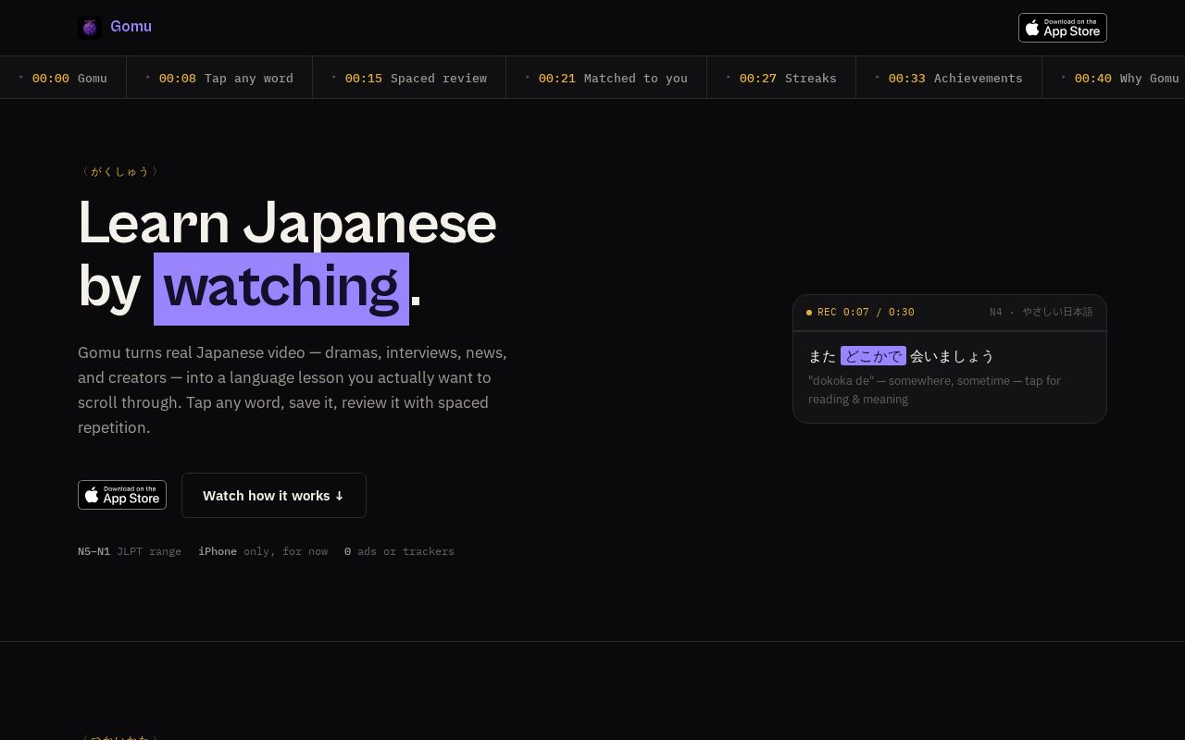Screen dimensions: 1185x740
Task: Open the Gomu home link text
Action: coord(131,27)
